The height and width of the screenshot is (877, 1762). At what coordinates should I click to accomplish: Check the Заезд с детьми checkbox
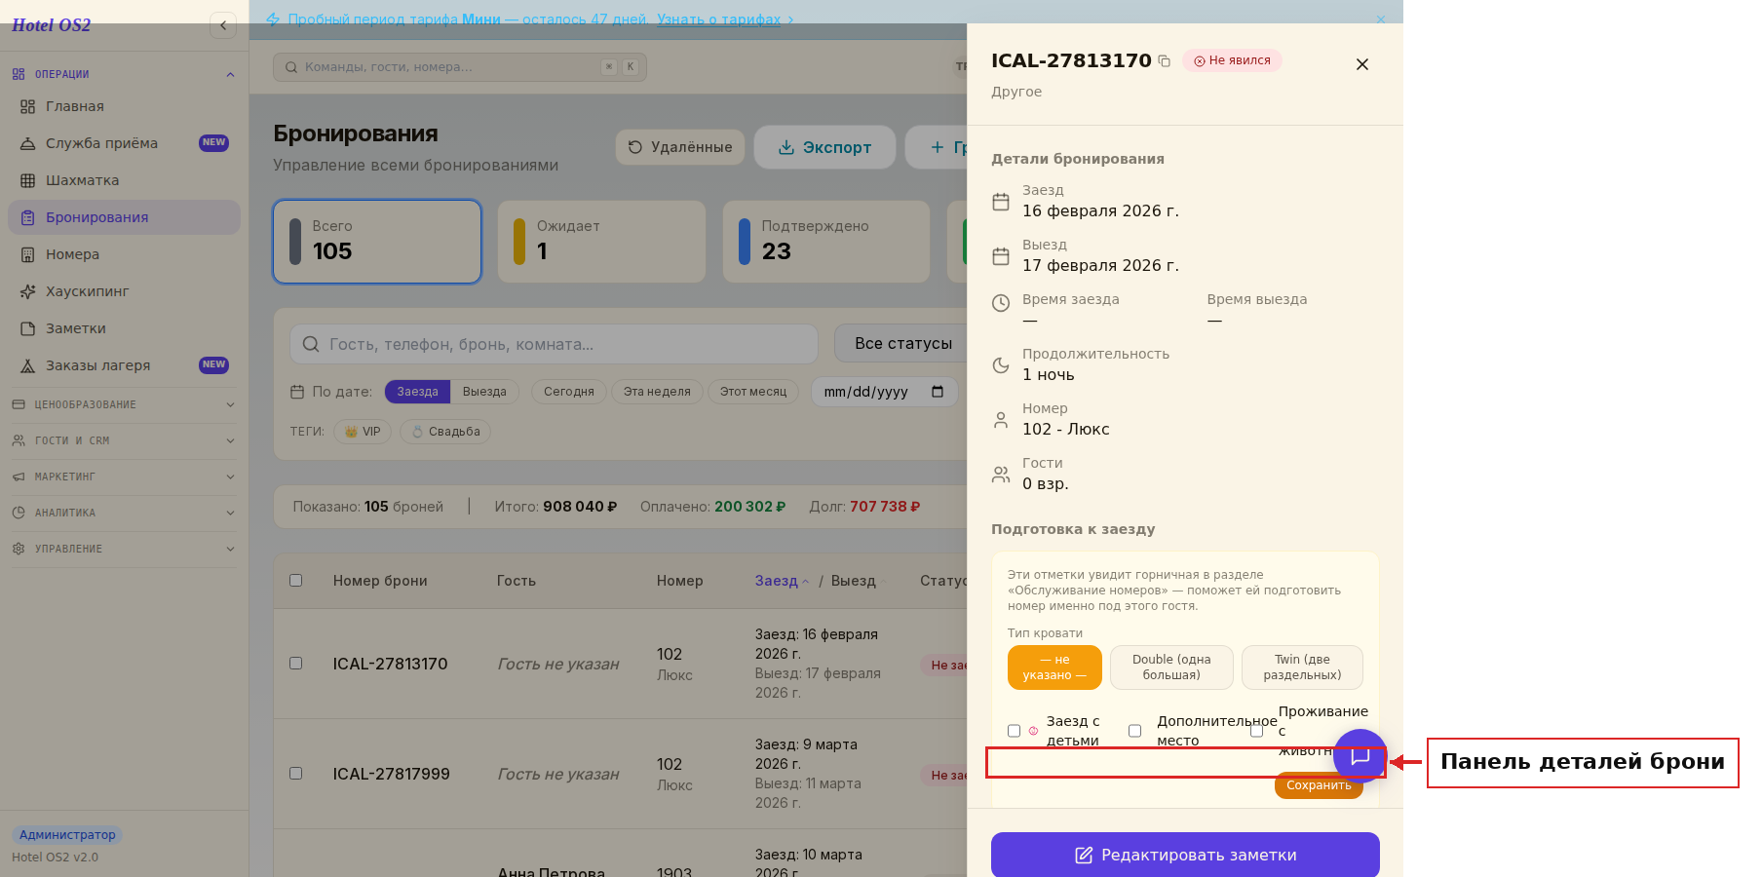(1014, 731)
